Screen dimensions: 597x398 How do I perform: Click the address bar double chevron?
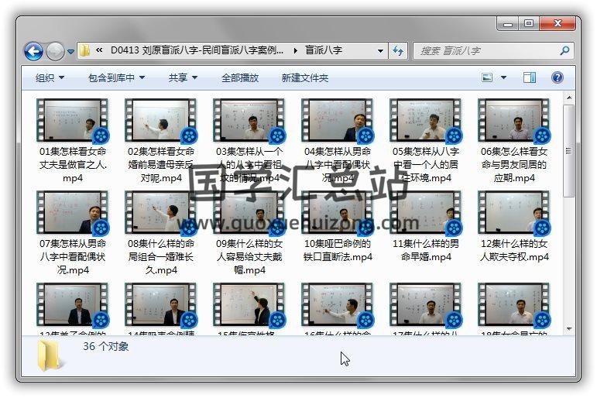tap(99, 50)
